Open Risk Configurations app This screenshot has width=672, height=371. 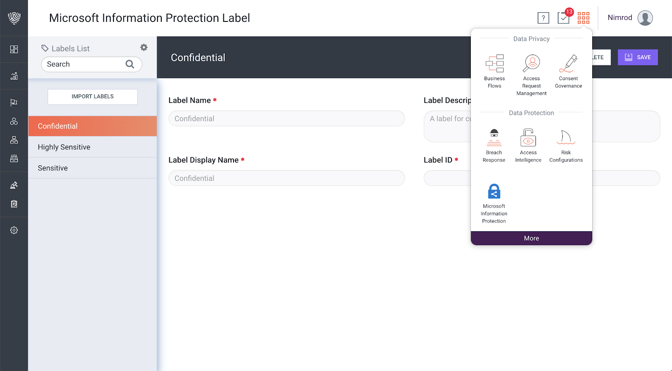pos(566,146)
